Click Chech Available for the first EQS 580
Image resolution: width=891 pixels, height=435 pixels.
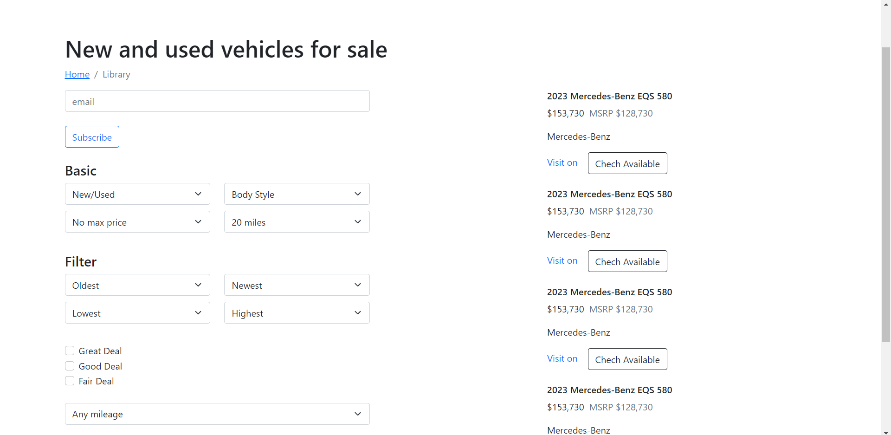[x=627, y=163]
